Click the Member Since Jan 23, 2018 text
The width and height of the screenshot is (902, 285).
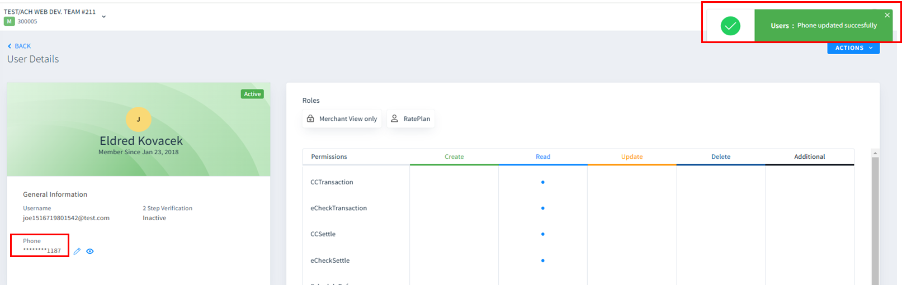coord(139,152)
